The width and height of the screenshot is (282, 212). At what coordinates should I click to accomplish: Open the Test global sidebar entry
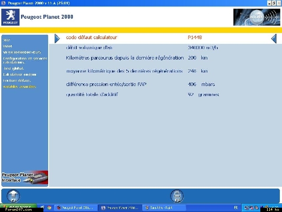click(13, 69)
